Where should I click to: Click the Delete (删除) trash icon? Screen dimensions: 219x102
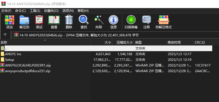[x=69, y=20]
